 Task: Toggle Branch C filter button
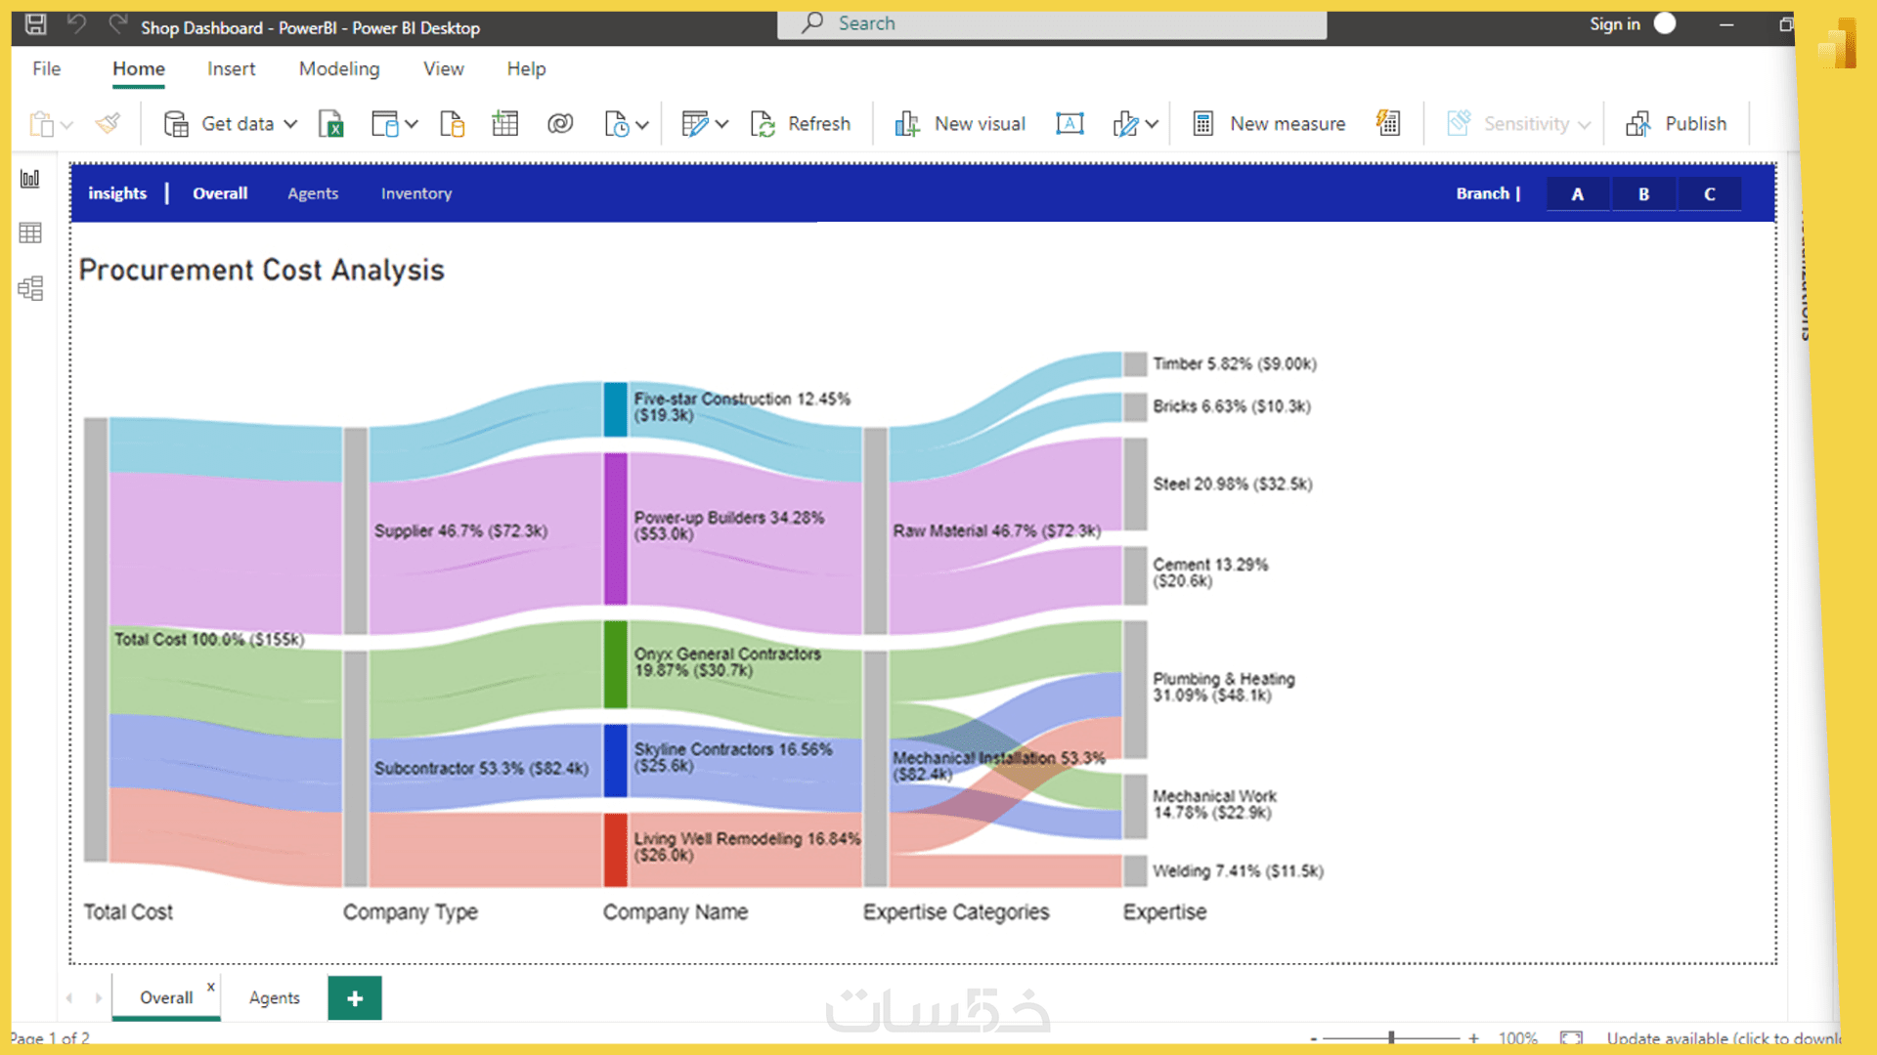coord(1710,193)
